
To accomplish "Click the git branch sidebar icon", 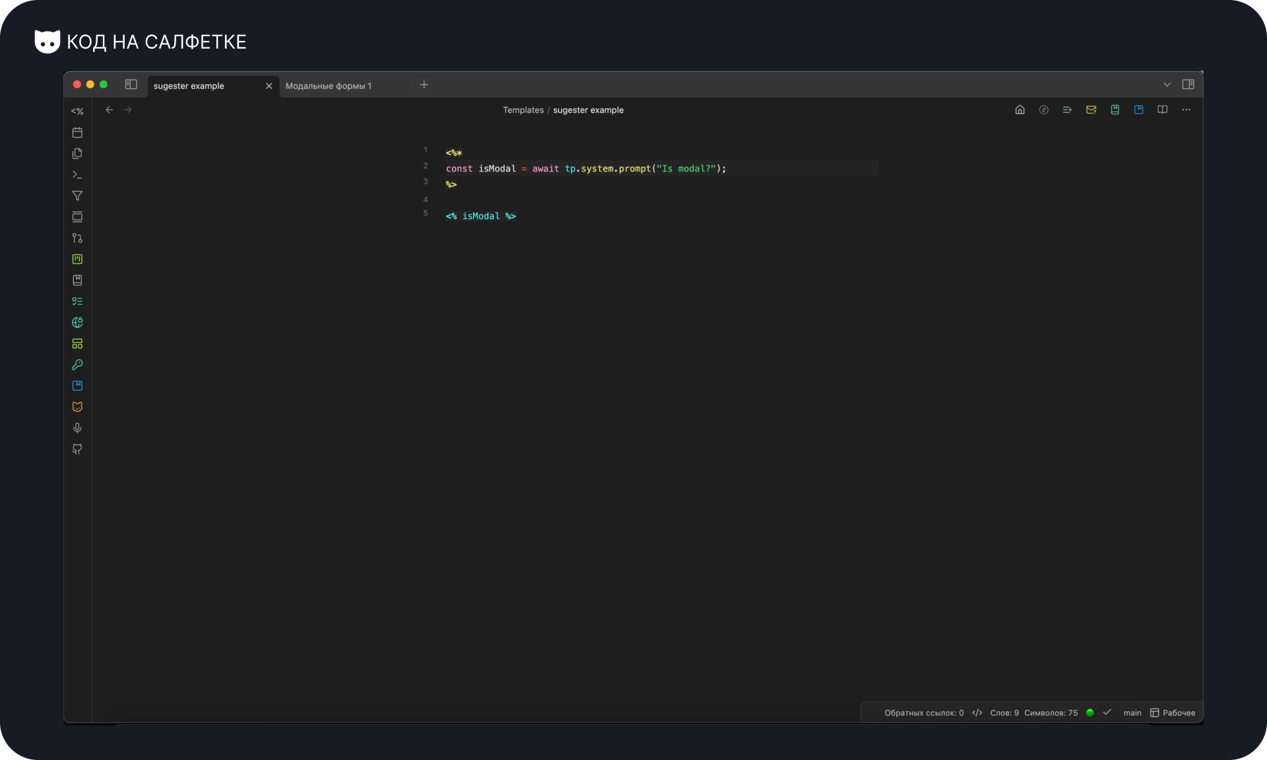I will [77, 238].
